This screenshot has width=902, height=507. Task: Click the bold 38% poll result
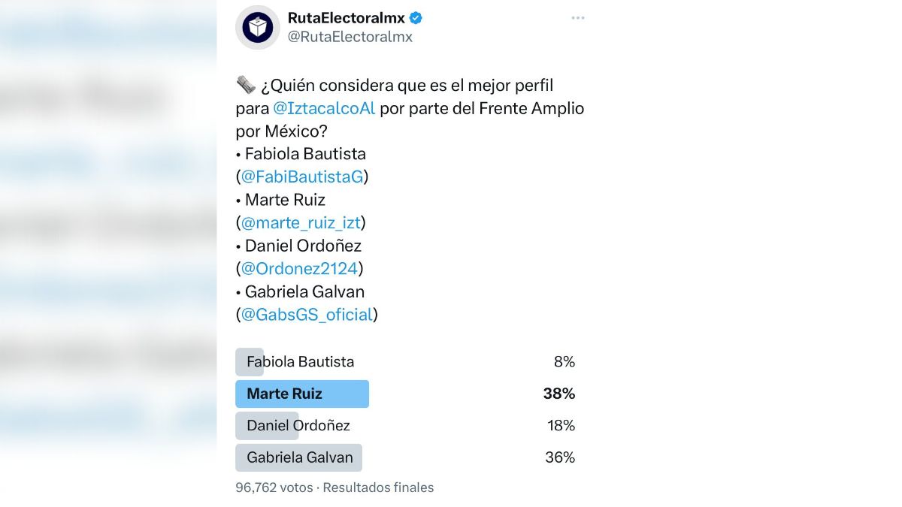(558, 394)
